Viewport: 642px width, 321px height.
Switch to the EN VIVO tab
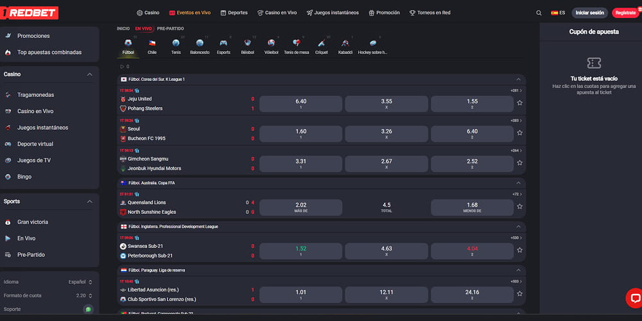[143, 29]
